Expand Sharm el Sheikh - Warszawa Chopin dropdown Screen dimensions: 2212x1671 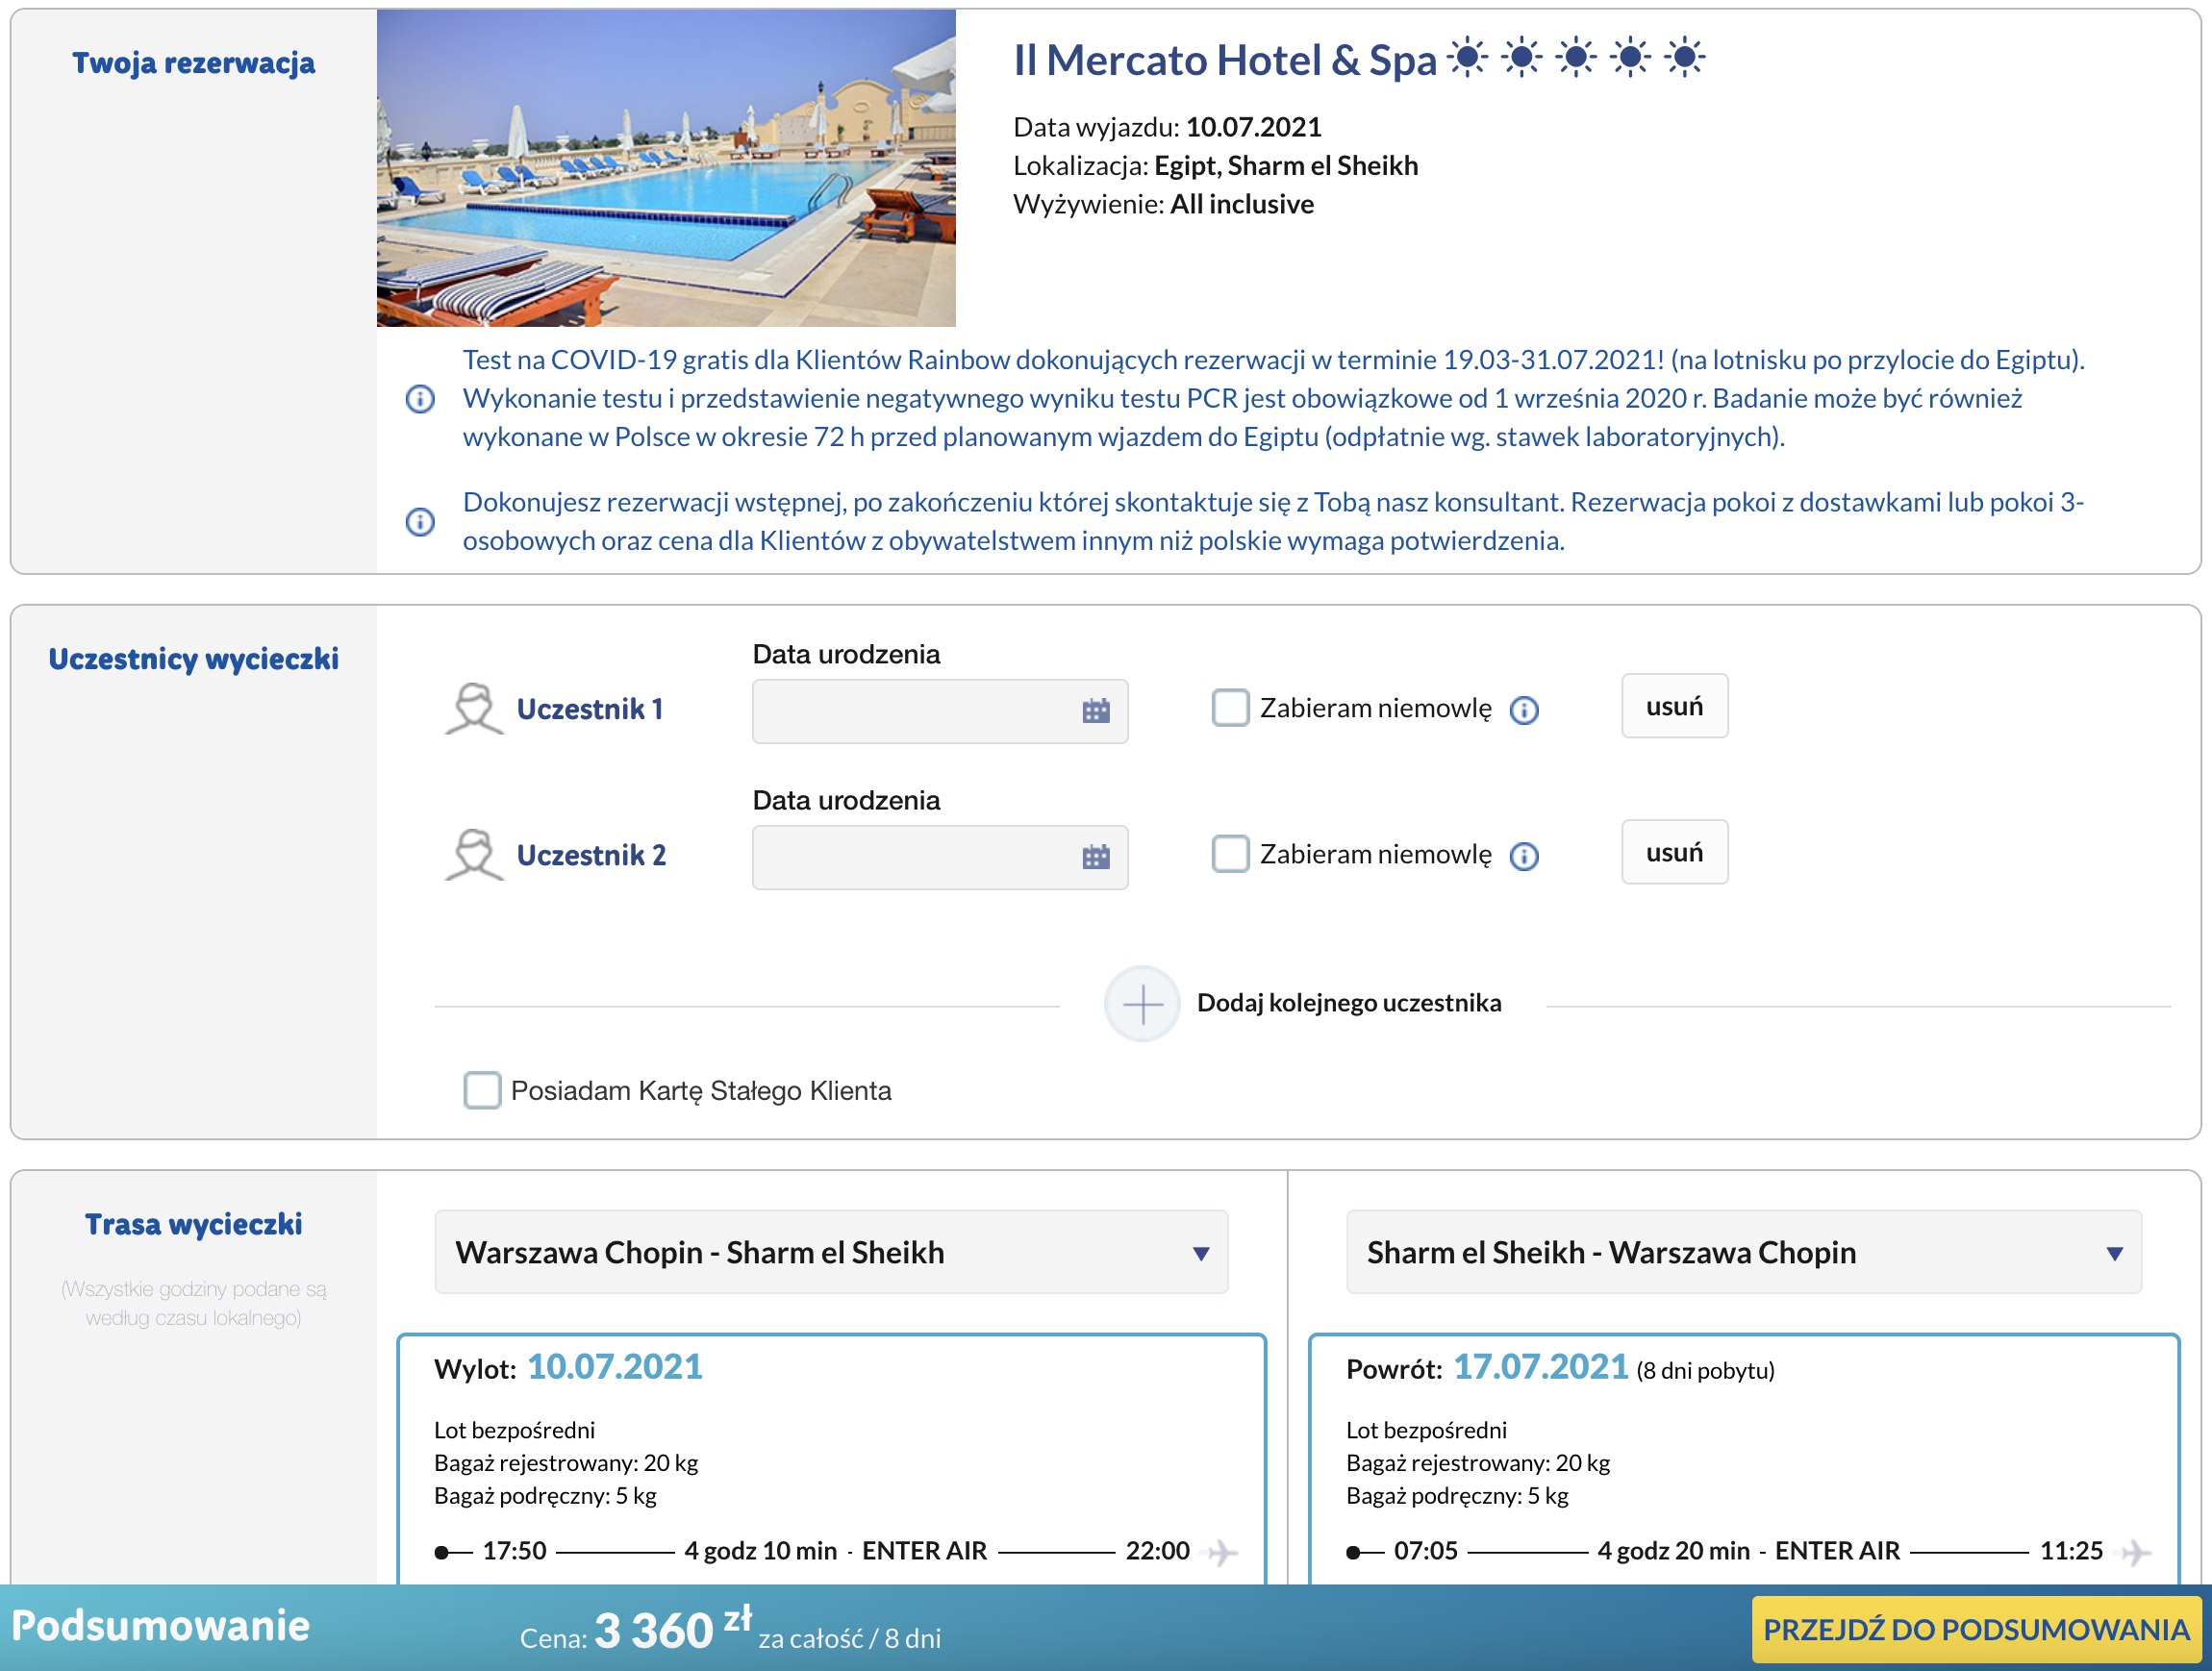(1744, 1252)
